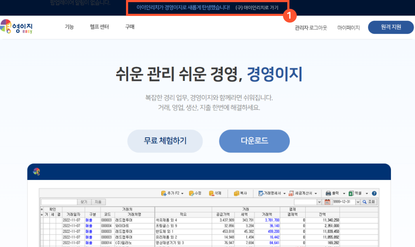The height and width of the screenshot is (247, 415).
Task: Click the search input field beside 찾기
Action: click(59, 202)
